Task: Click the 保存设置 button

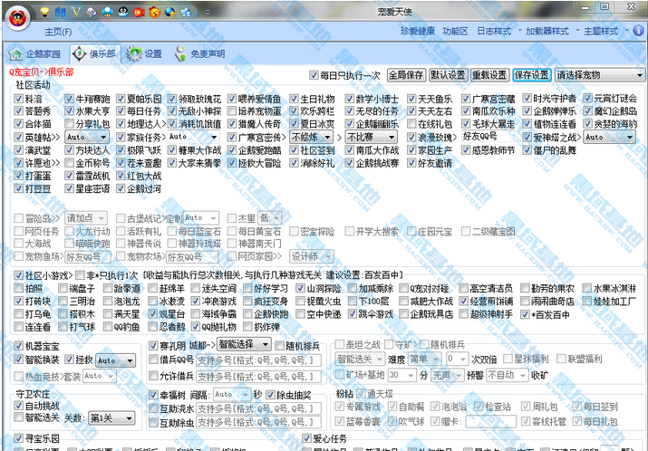Action: (x=531, y=75)
